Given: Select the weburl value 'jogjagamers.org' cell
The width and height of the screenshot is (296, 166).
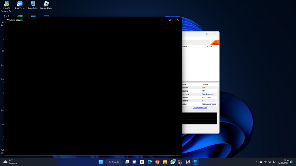Looking at the screenshot, I should (209, 104).
